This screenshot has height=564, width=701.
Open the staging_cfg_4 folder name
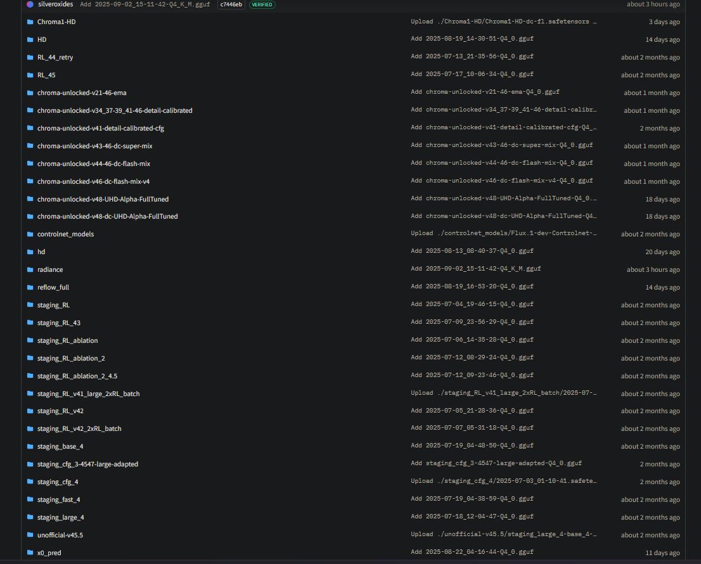tap(58, 482)
